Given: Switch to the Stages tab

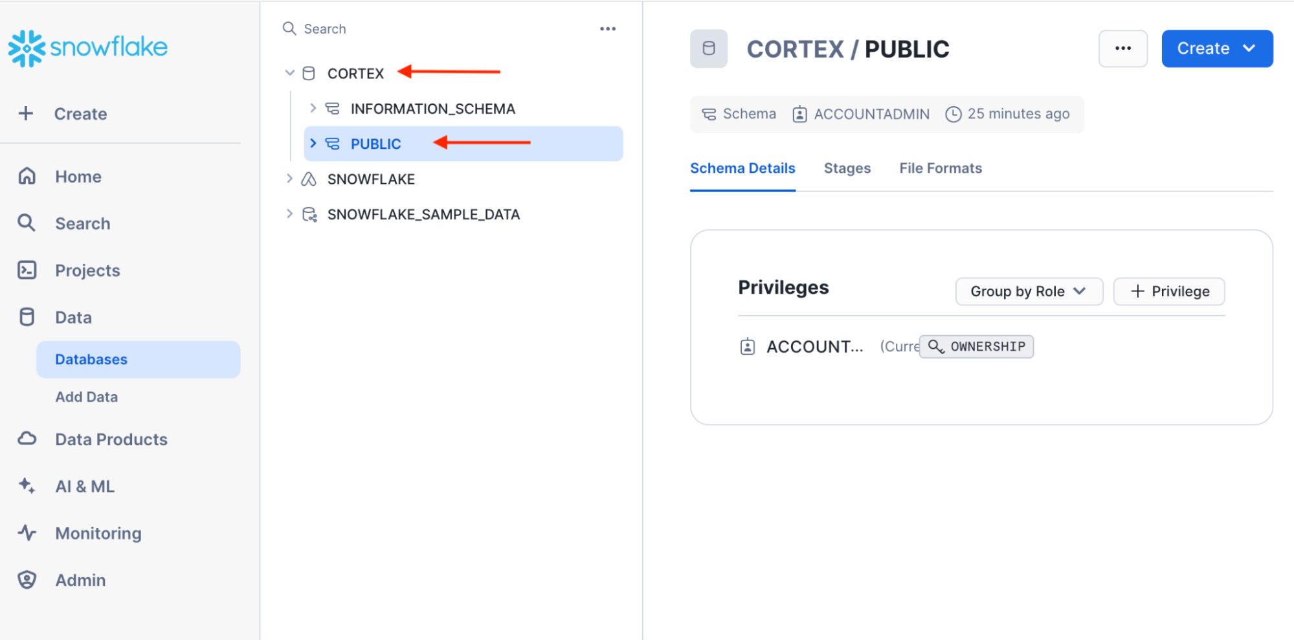Looking at the screenshot, I should [x=847, y=168].
